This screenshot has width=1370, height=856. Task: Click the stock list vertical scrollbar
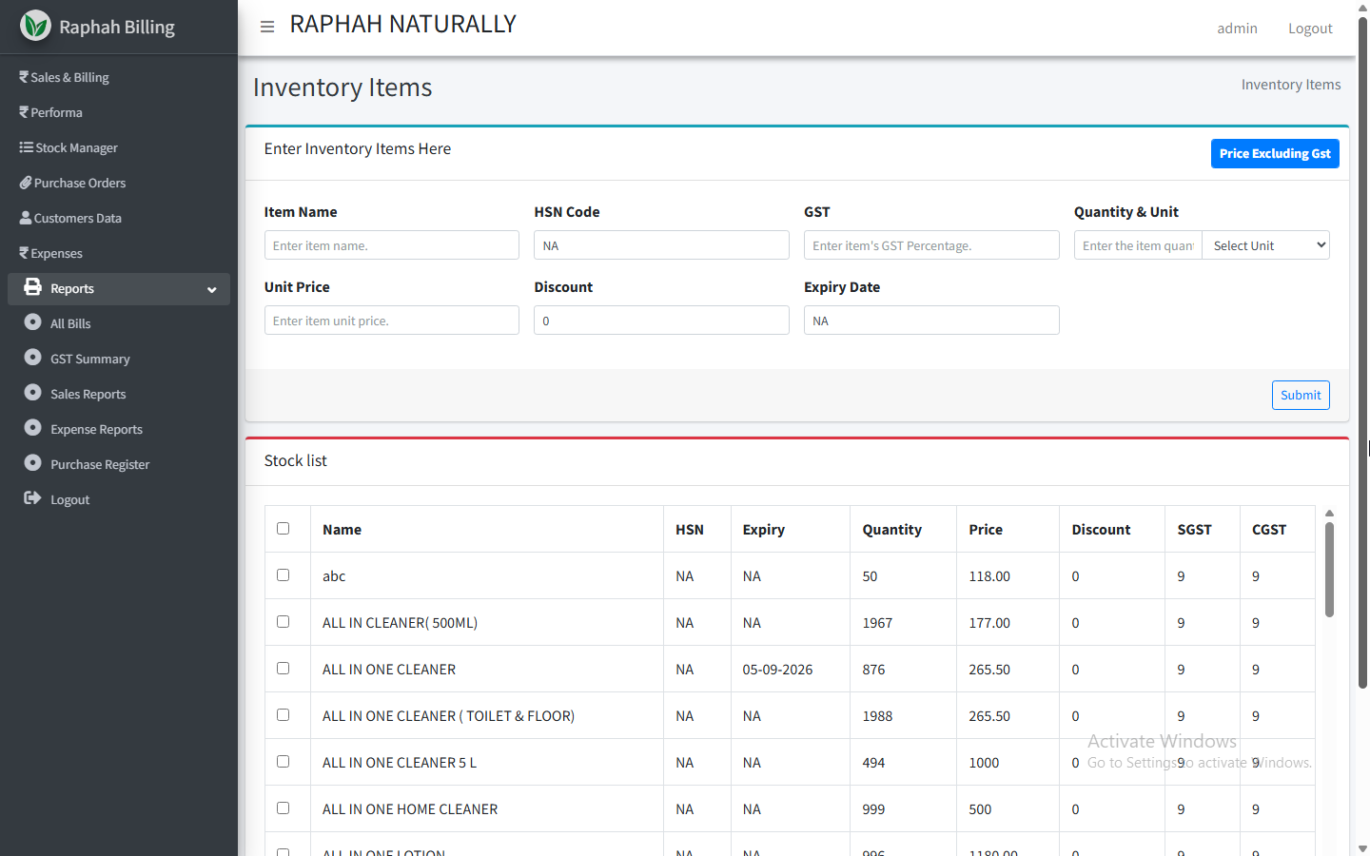click(x=1329, y=571)
